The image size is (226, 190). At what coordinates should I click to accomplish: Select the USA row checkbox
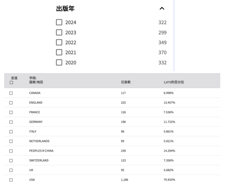11,180
